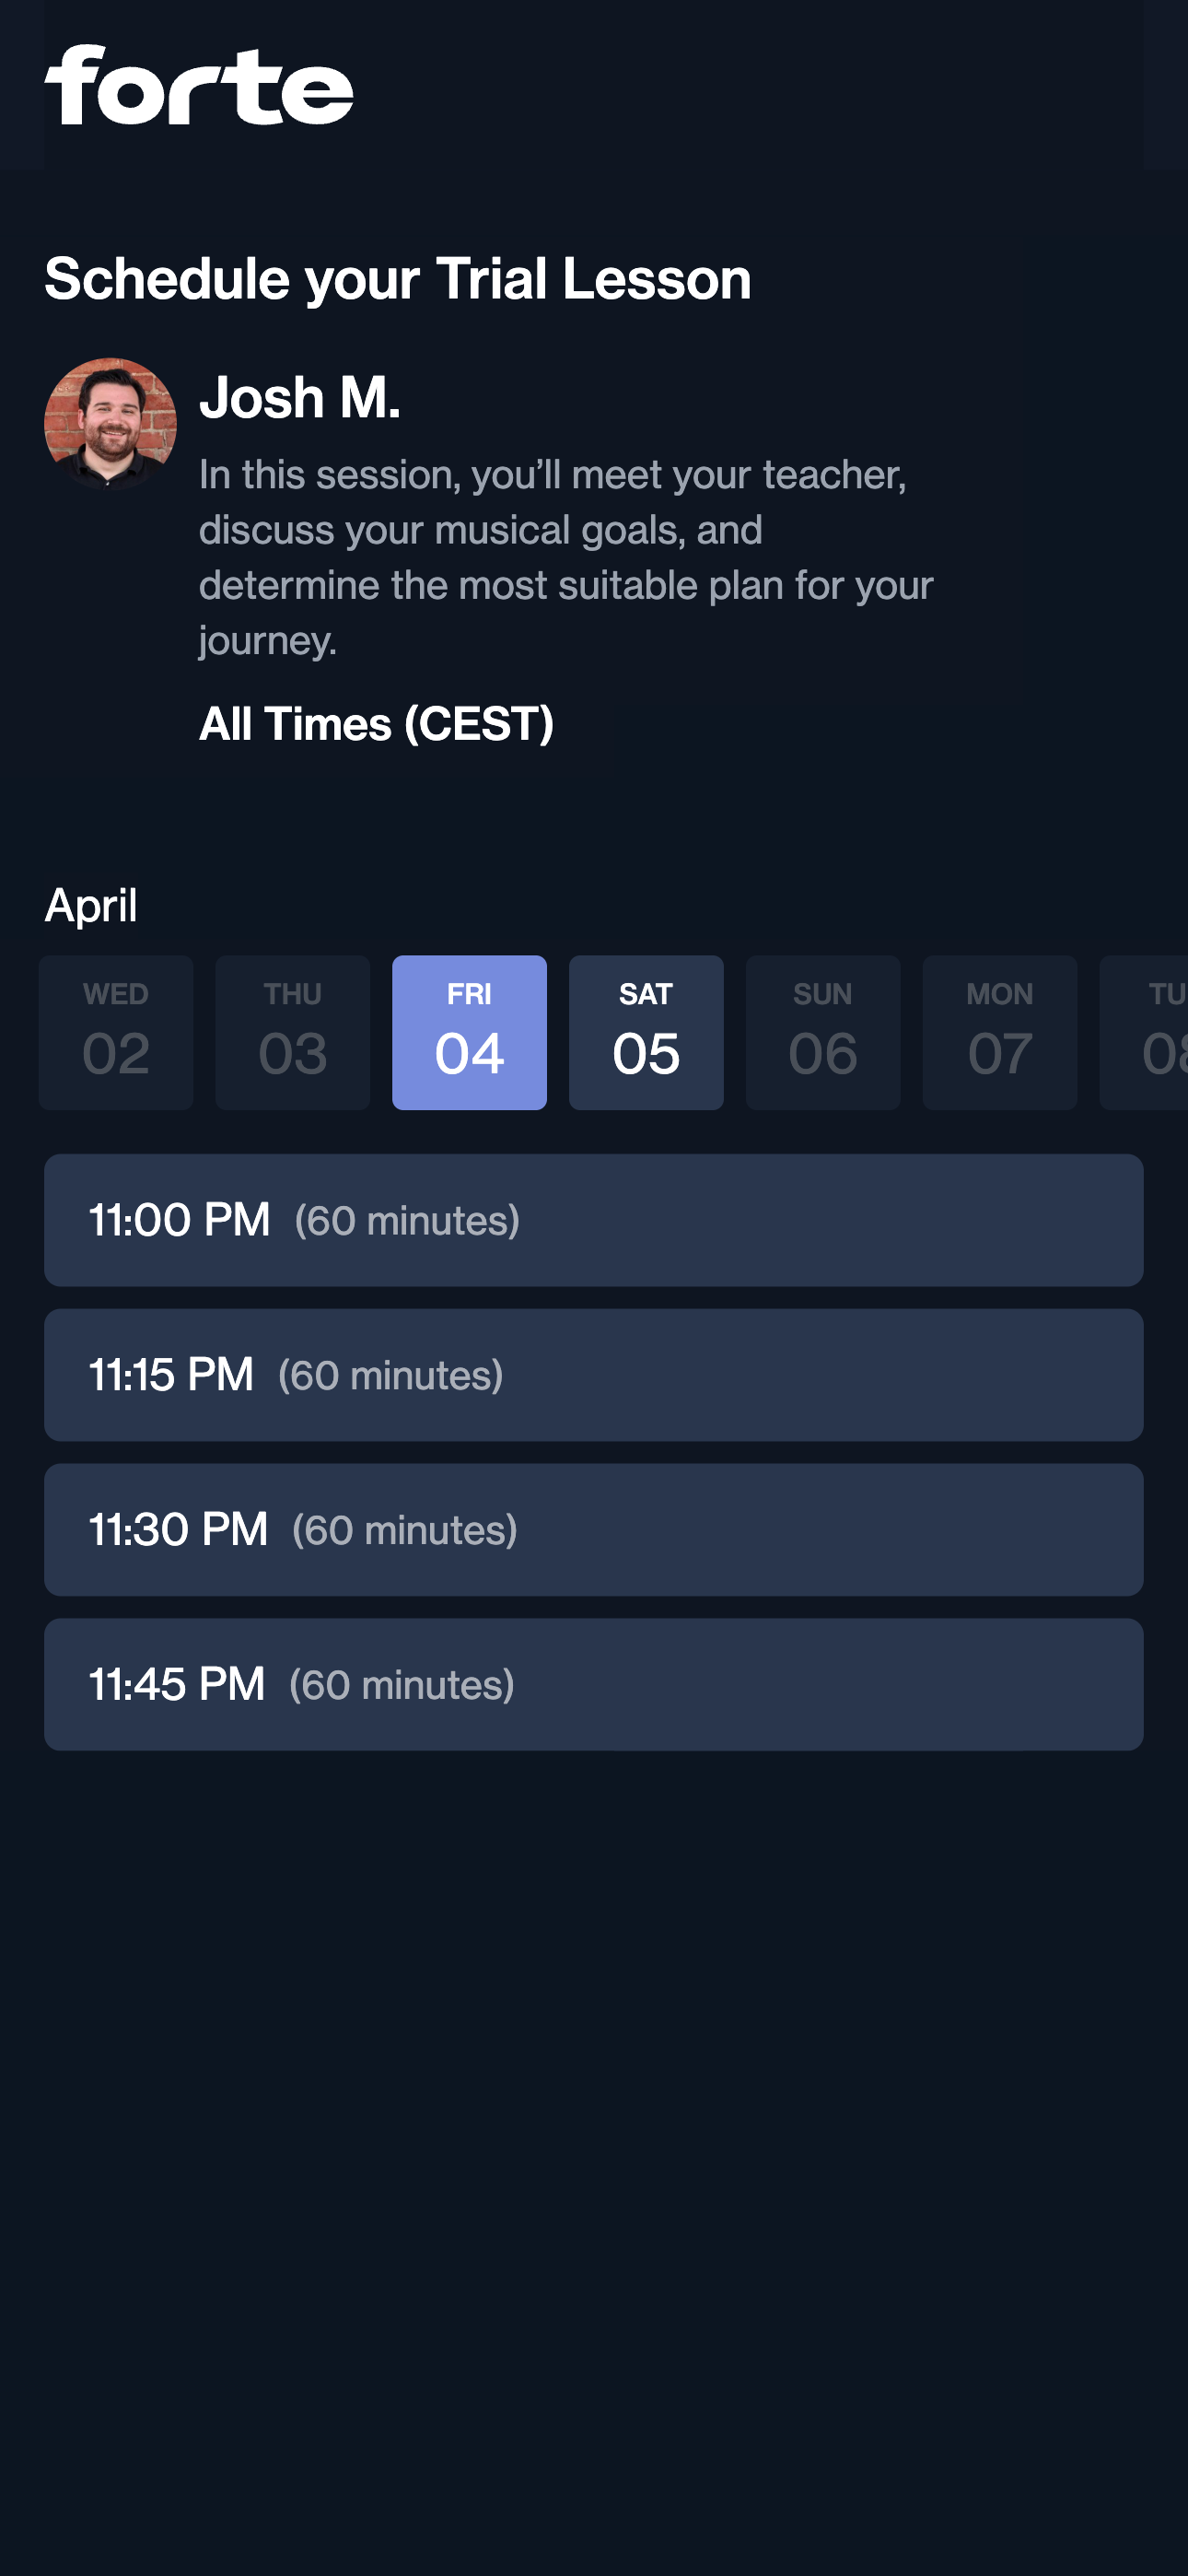Click the April month label
Screen dimensions: 1188x2576
91,906
